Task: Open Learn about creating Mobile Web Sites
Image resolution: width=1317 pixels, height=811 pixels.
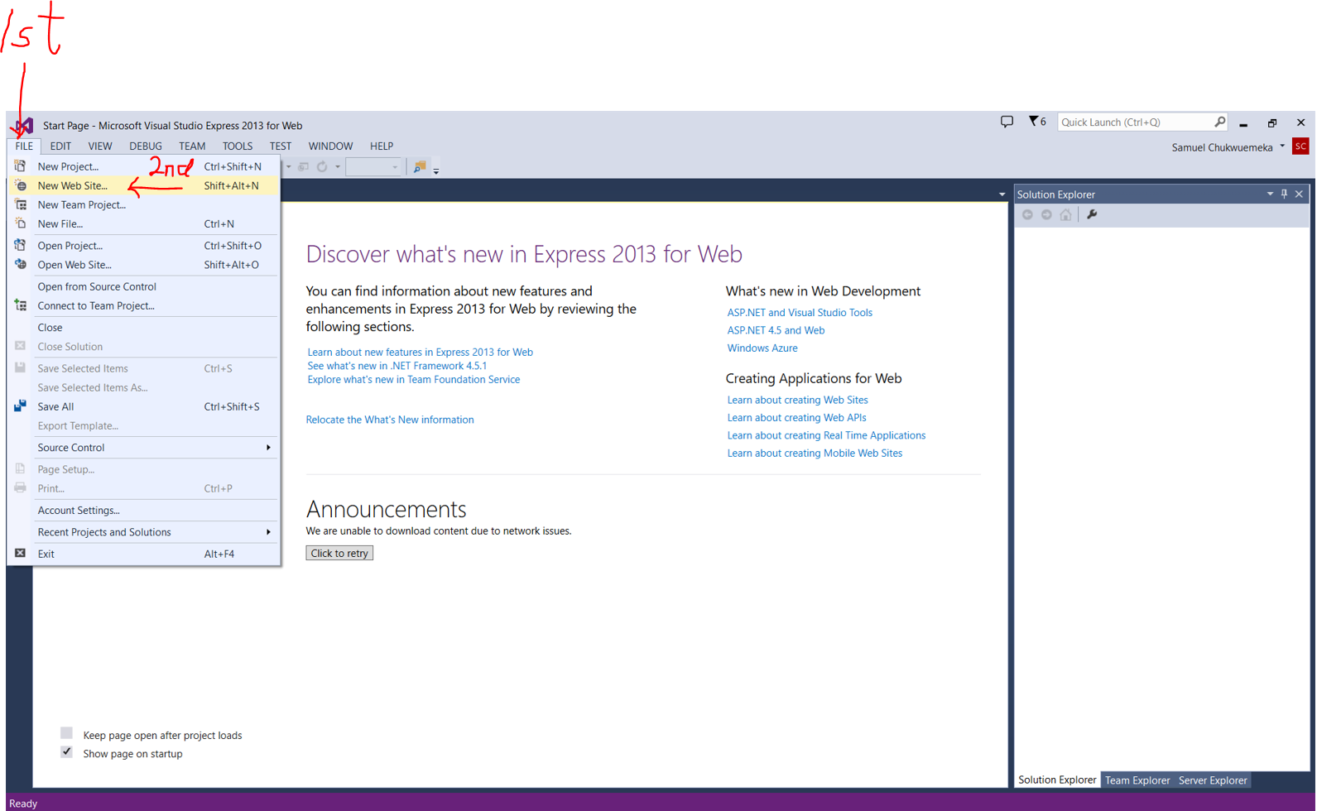Action: click(x=815, y=453)
